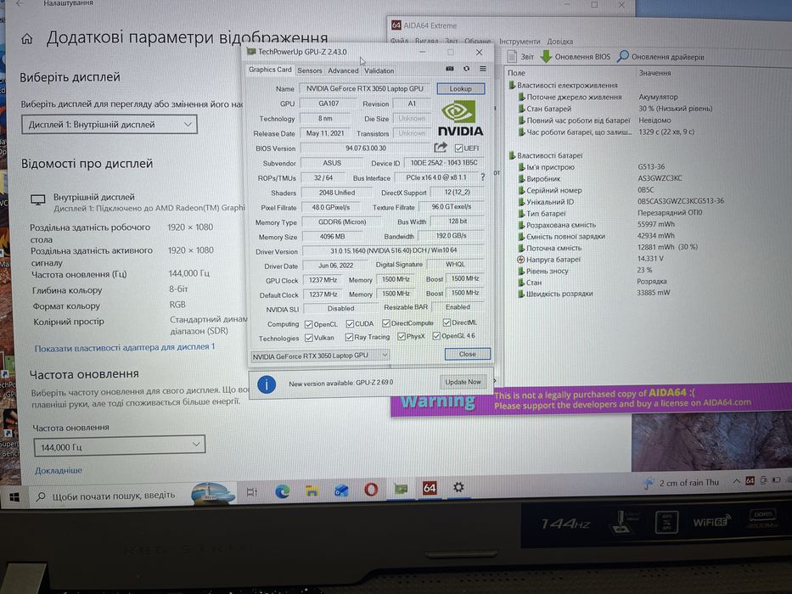Viewport: 792px width, 594px height.
Task: Open Довідка menu in AIDA64
Action: pos(560,42)
